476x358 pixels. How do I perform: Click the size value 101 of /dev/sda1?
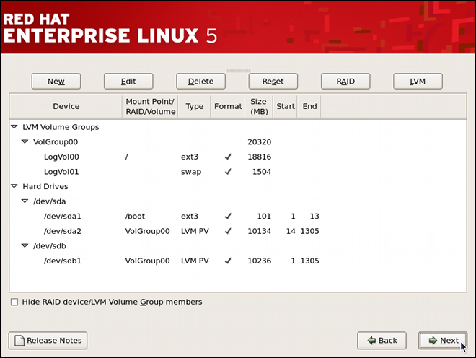click(x=264, y=217)
